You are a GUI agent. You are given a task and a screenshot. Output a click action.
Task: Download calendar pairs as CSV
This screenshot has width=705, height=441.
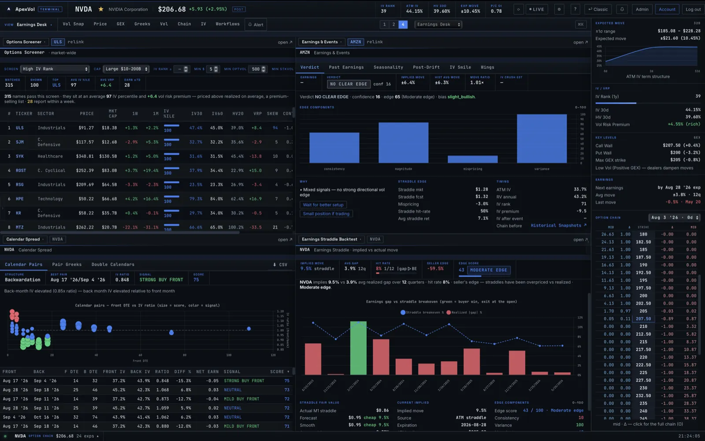(280, 265)
